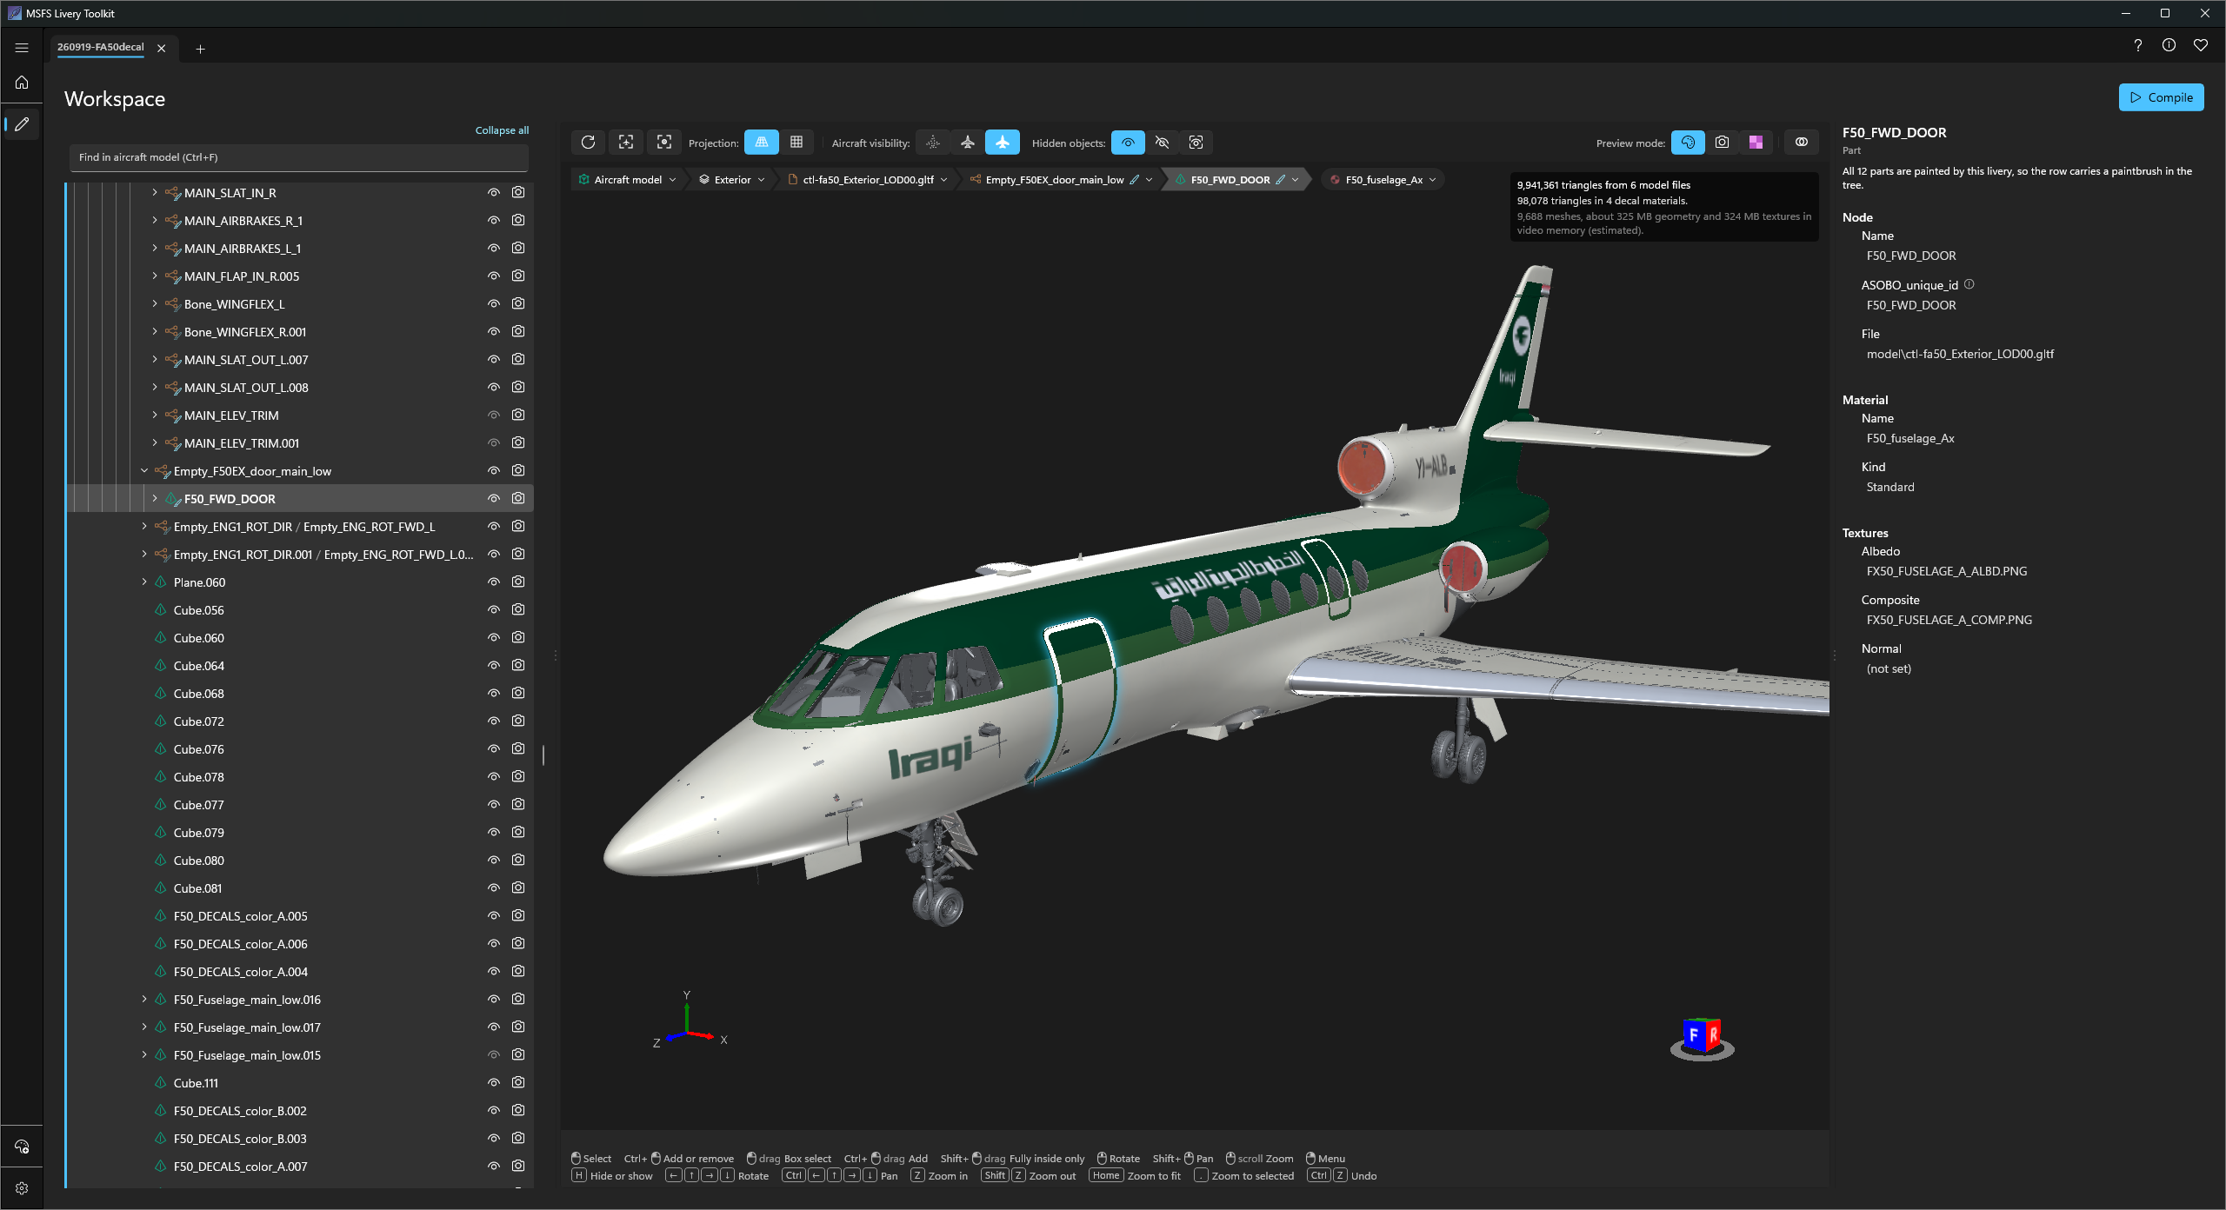Add a new tab with plus button

[x=200, y=49]
